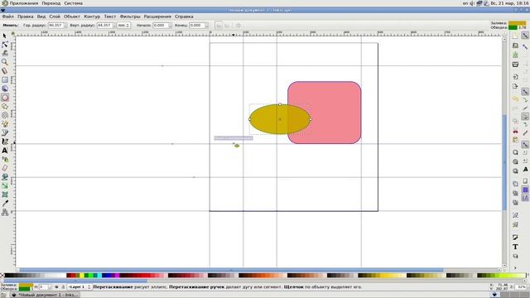Screen dimensions: 530x298
Task: Open the Правка menu
Action: pyautogui.click(x=26, y=17)
